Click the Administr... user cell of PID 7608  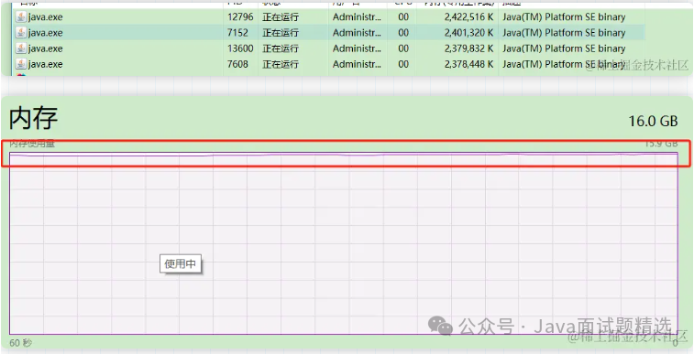coord(357,64)
